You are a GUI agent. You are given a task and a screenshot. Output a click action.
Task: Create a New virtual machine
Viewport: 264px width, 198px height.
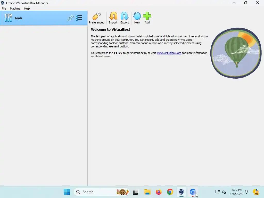click(137, 18)
